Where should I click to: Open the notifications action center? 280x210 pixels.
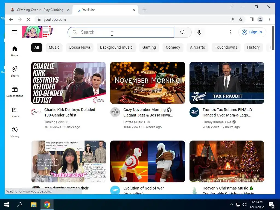[x=272, y=205]
